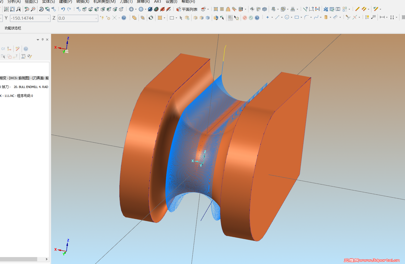Close the operations side panel
Viewport: 405px width, 264px height.
tap(47, 39)
